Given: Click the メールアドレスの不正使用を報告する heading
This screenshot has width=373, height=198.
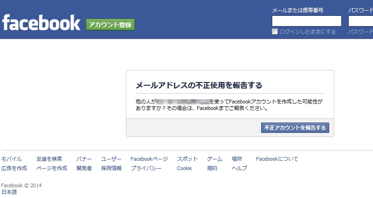Looking at the screenshot, I should 199,85.
